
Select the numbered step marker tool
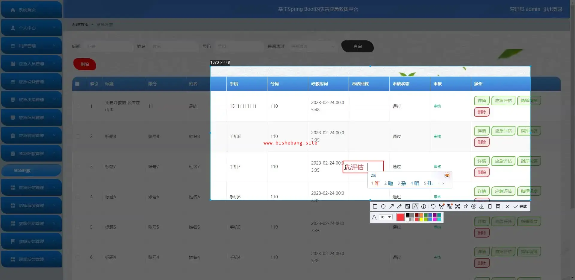coord(424,206)
